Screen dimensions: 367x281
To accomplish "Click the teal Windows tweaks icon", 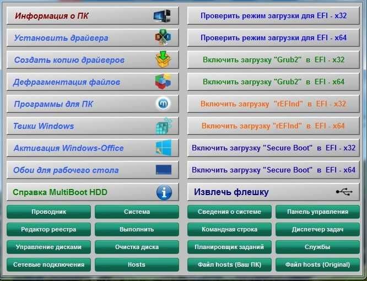I will [164, 126].
